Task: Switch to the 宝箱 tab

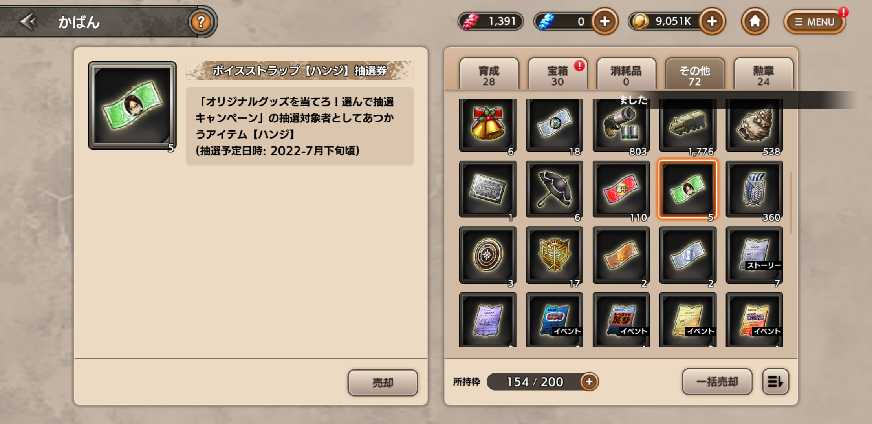Action: (x=557, y=75)
